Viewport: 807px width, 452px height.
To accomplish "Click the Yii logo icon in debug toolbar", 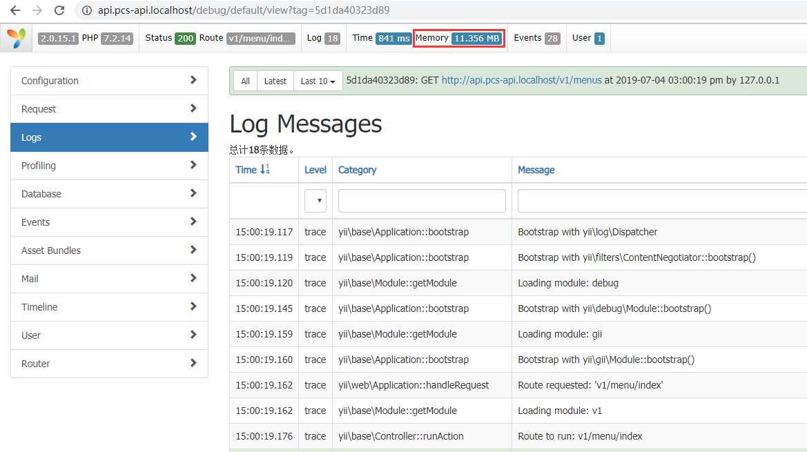I will click(19, 39).
